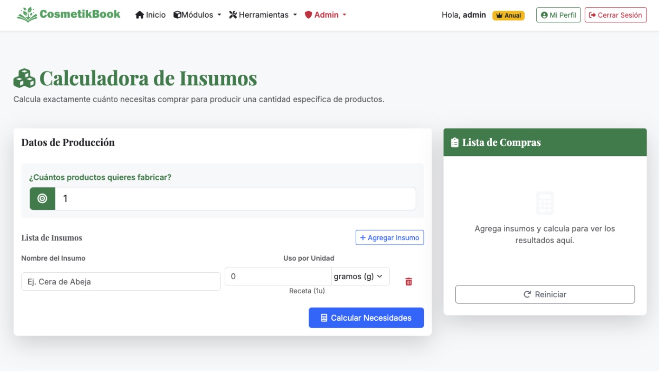Select Inicio in the navigation bar
This screenshot has height=380, width=659.
(x=154, y=14)
